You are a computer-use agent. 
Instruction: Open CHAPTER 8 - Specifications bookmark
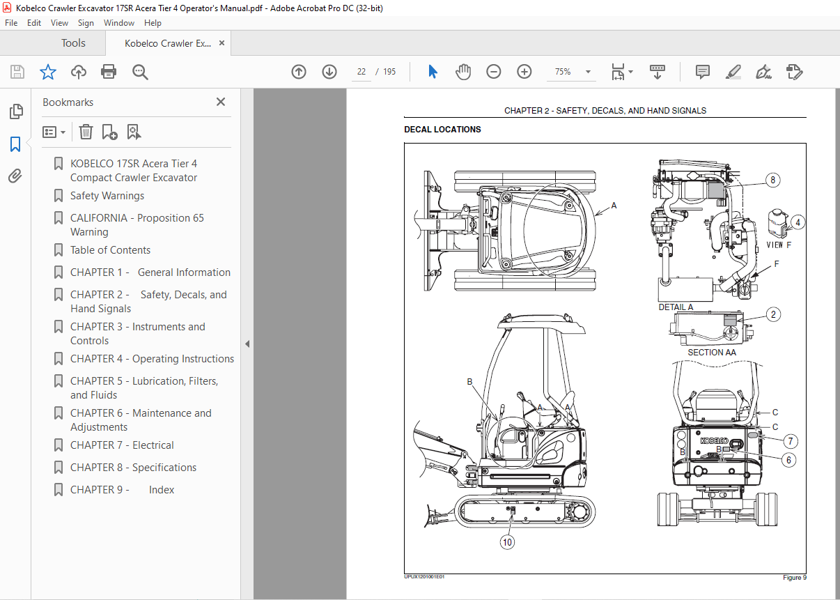coord(133,468)
